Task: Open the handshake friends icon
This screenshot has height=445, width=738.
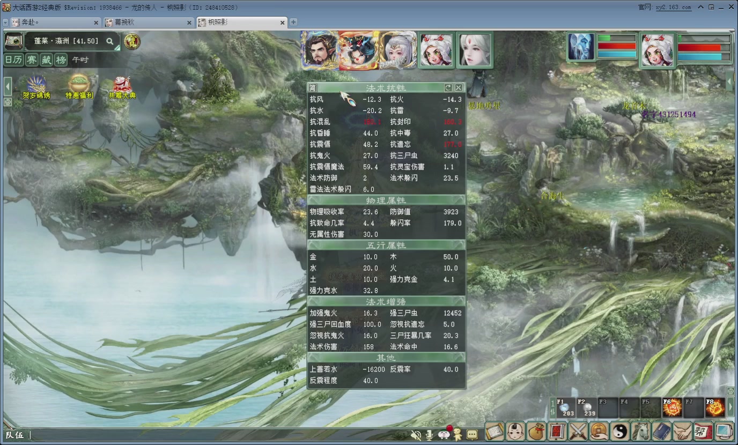Action: (683, 431)
